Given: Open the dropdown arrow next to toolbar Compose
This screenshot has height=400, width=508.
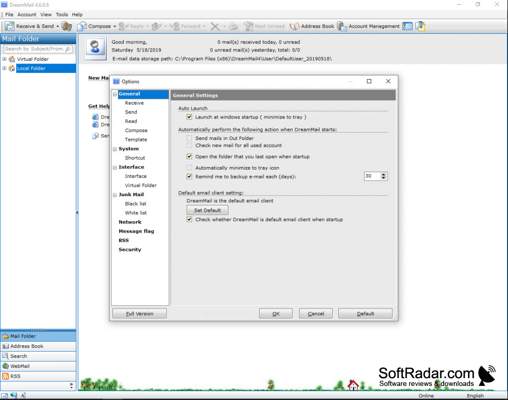Looking at the screenshot, I should [115, 27].
